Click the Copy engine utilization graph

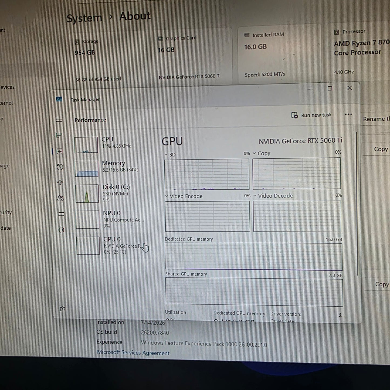tap(297, 173)
